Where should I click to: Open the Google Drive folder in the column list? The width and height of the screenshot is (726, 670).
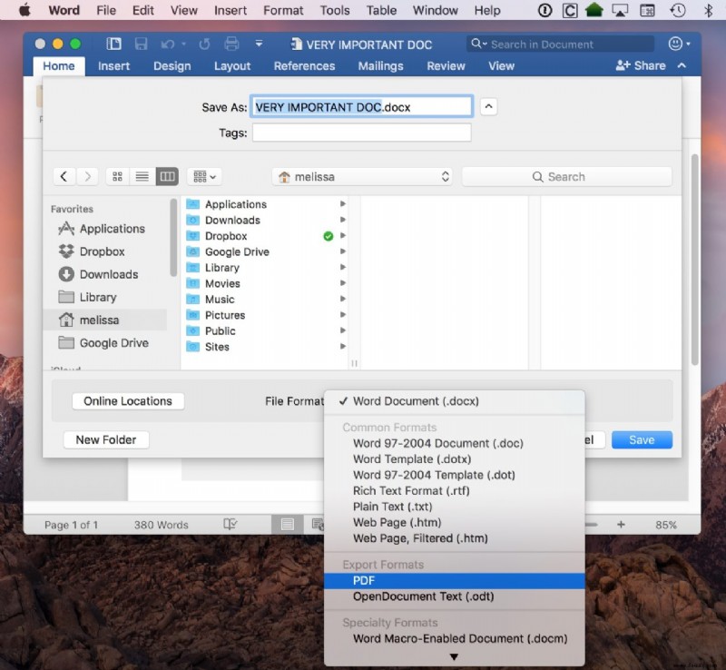point(265,251)
